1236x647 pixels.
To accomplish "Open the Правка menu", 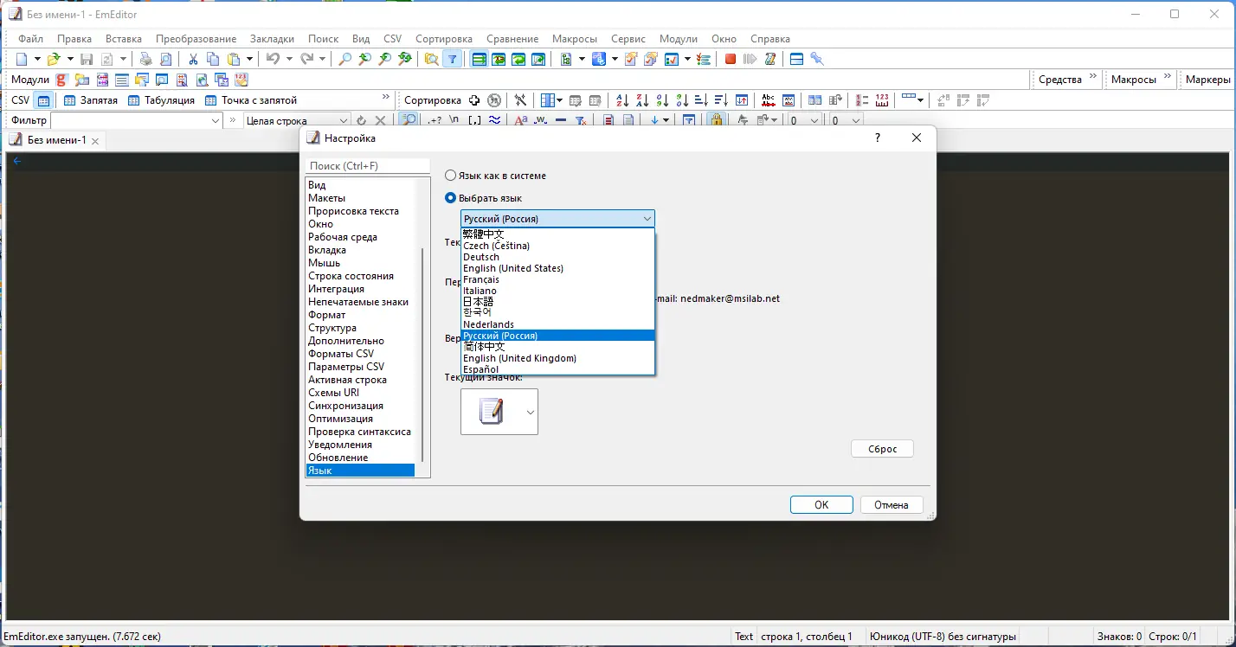I will click(74, 39).
